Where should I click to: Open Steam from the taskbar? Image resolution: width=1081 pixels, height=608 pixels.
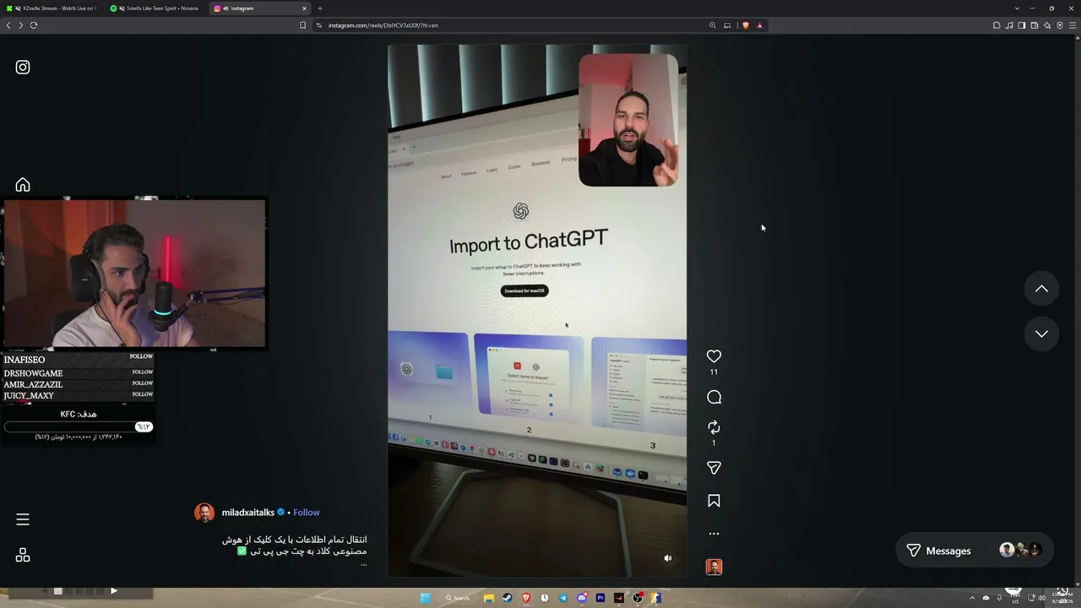[x=507, y=598]
